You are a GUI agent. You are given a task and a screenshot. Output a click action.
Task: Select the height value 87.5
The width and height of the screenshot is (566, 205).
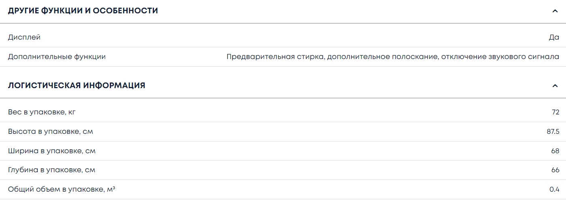[553, 131]
